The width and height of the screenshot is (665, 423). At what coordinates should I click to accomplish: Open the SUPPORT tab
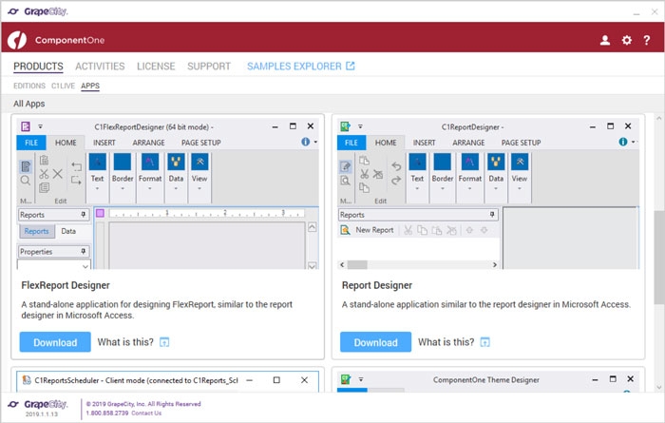tap(209, 67)
